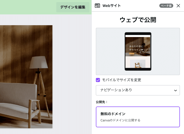
Task: Click the Webサイト panel title text
Action: 112,6
